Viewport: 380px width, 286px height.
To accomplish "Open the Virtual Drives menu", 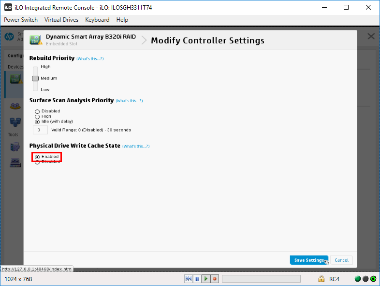I will [x=61, y=20].
